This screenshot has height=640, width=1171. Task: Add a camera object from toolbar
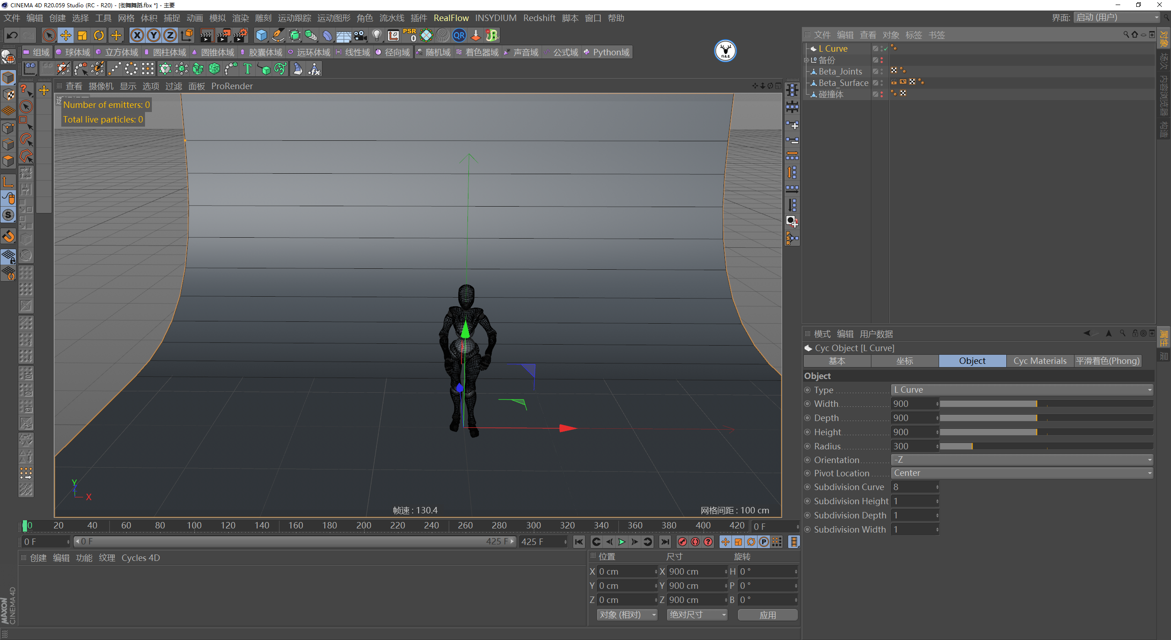pos(360,35)
